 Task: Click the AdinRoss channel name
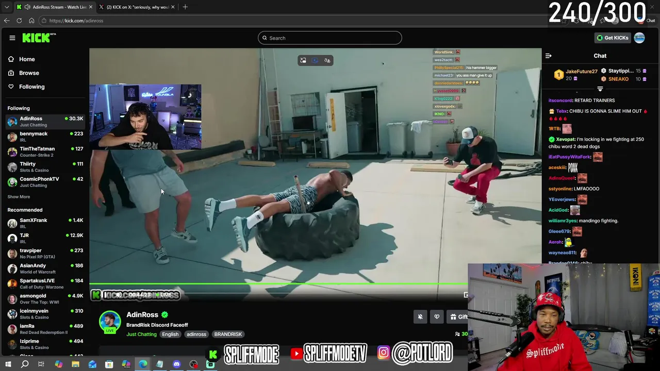pos(142,315)
